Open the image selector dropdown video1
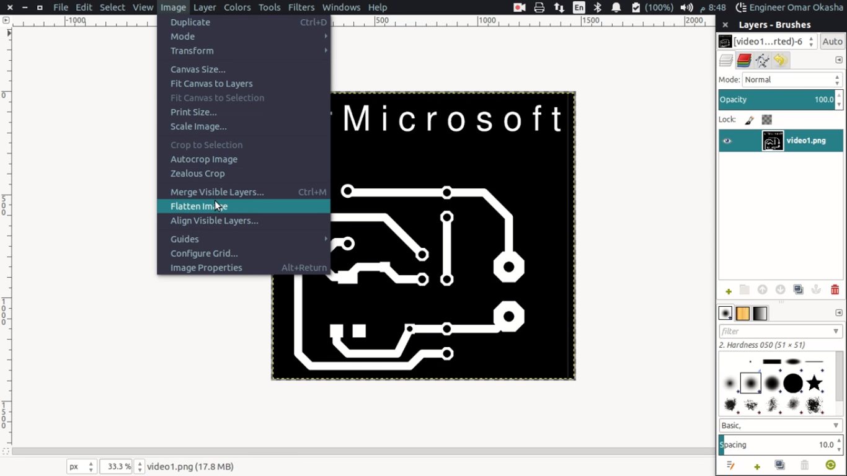The height and width of the screenshot is (476, 847). pos(768,42)
